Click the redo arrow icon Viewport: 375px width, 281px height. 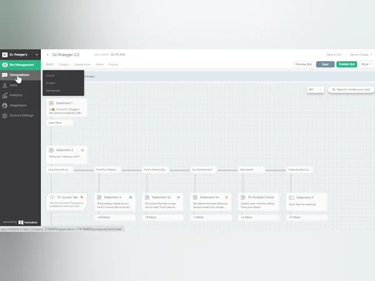(x=320, y=89)
